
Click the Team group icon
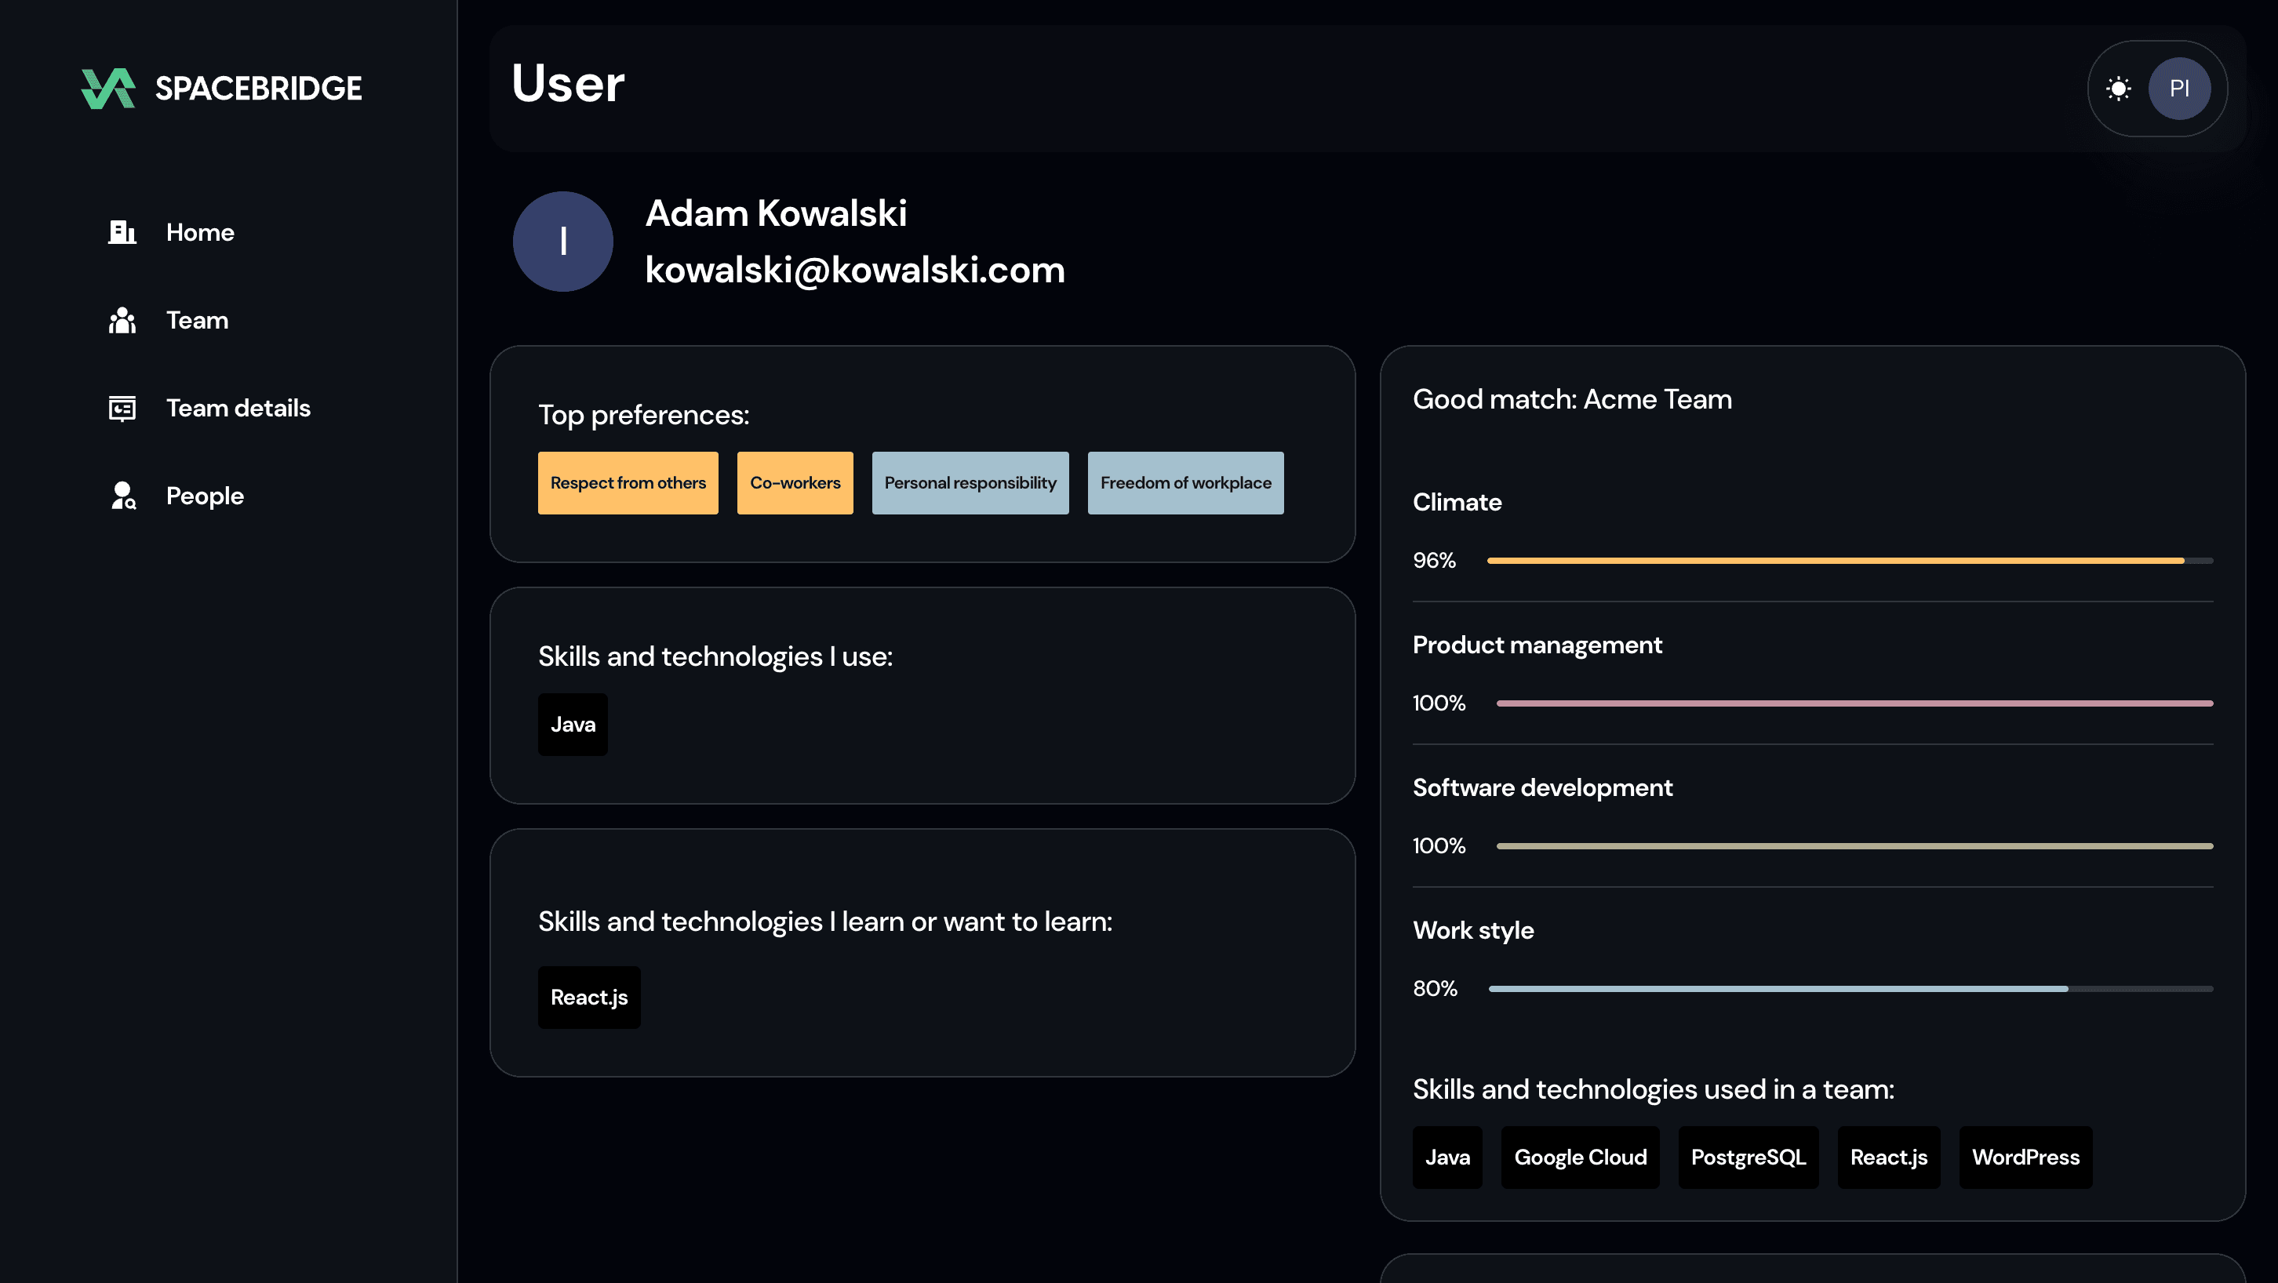coord(122,320)
